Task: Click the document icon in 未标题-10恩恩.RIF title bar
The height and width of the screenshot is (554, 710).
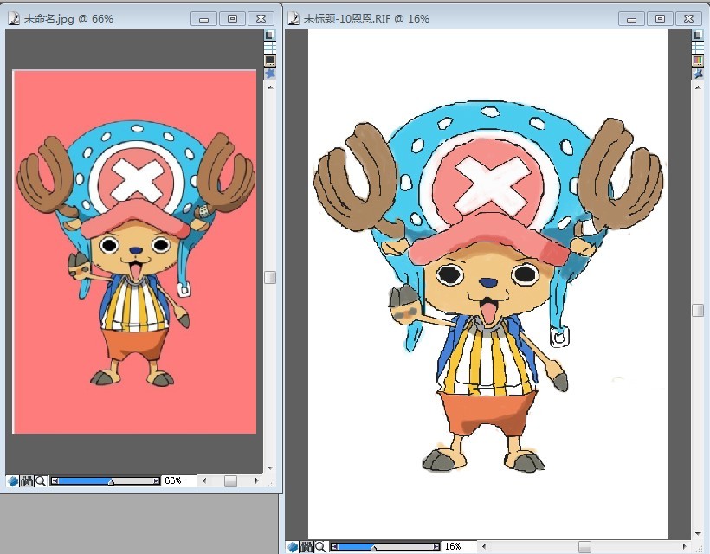Action: coord(294,18)
